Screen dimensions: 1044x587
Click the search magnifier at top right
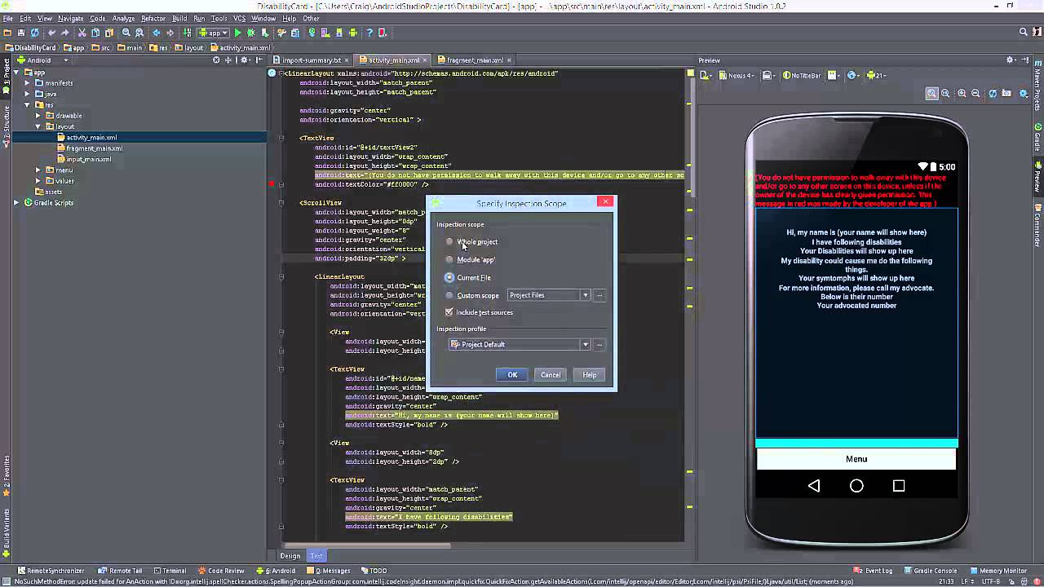pyautogui.click(x=1024, y=33)
